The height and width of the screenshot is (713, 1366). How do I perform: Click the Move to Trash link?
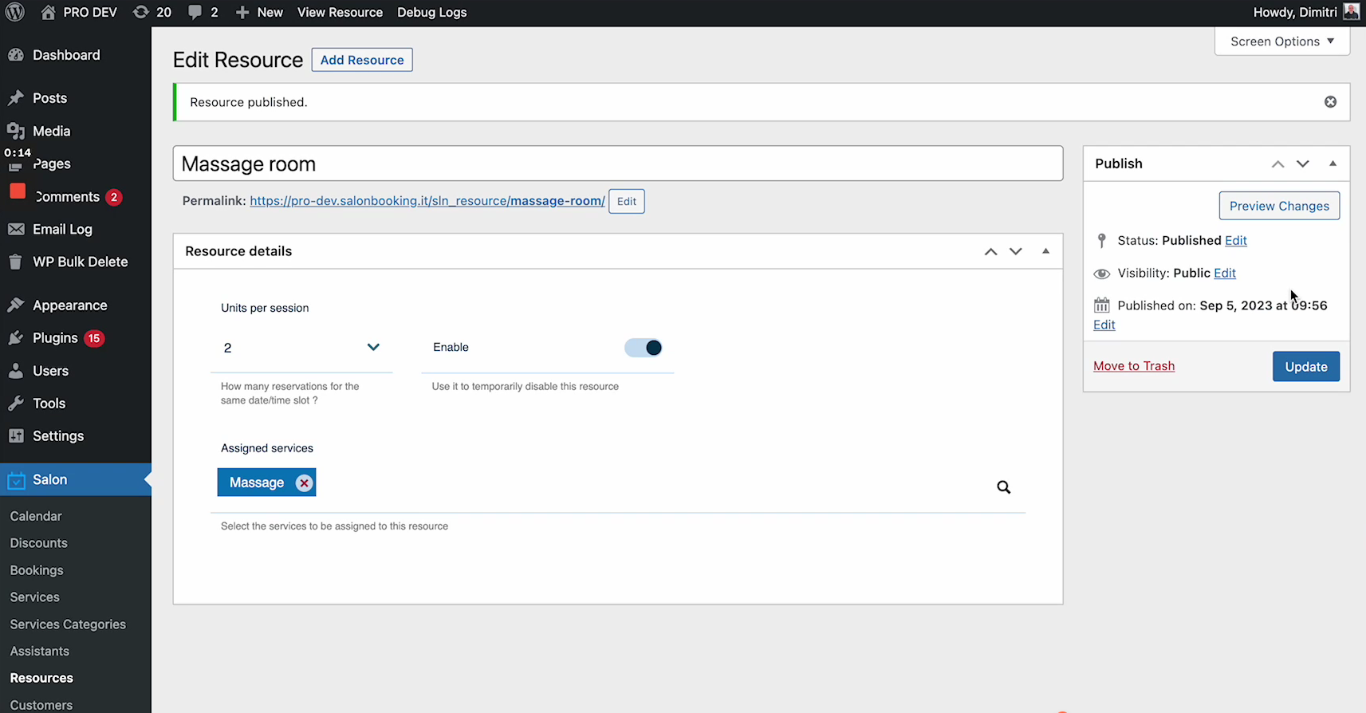(1133, 366)
